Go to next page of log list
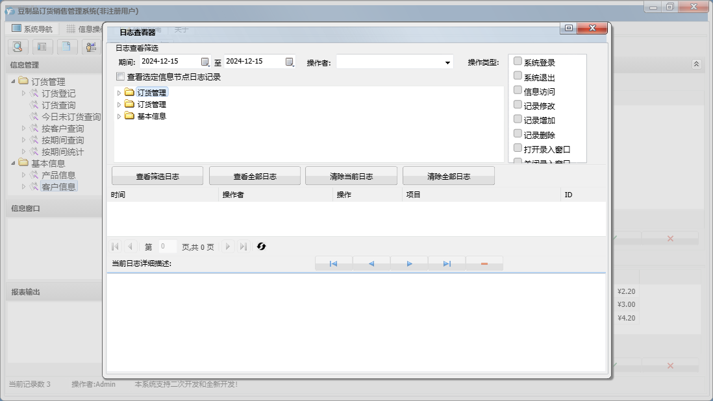 228,247
